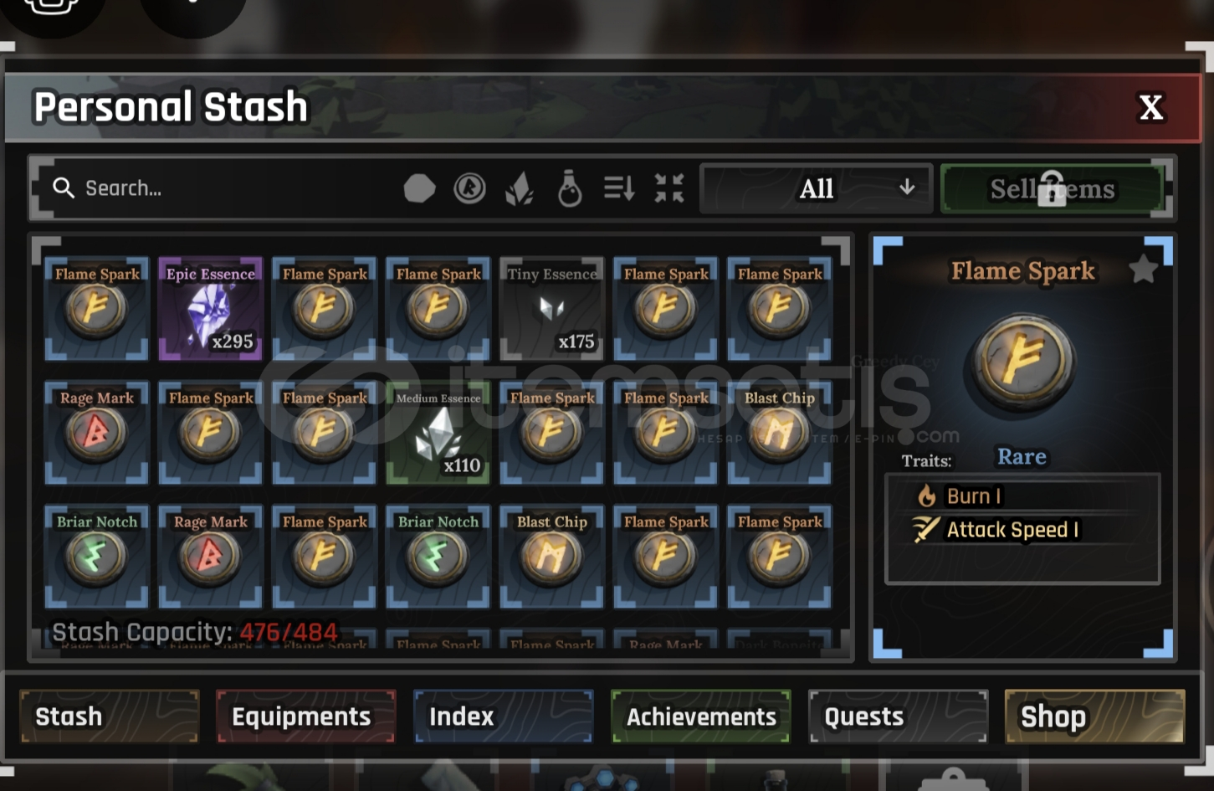Click into the Search field
The height and width of the screenshot is (791, 1214).
coord(218,188)
